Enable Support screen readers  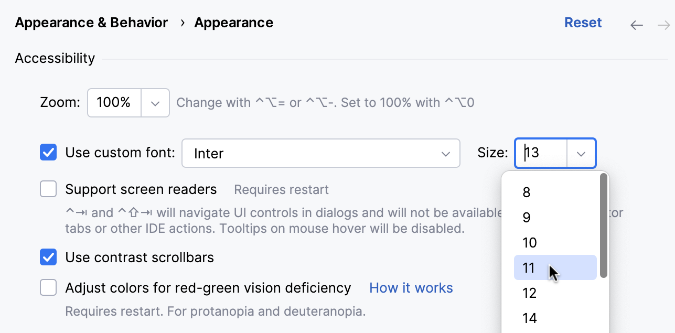48,189
